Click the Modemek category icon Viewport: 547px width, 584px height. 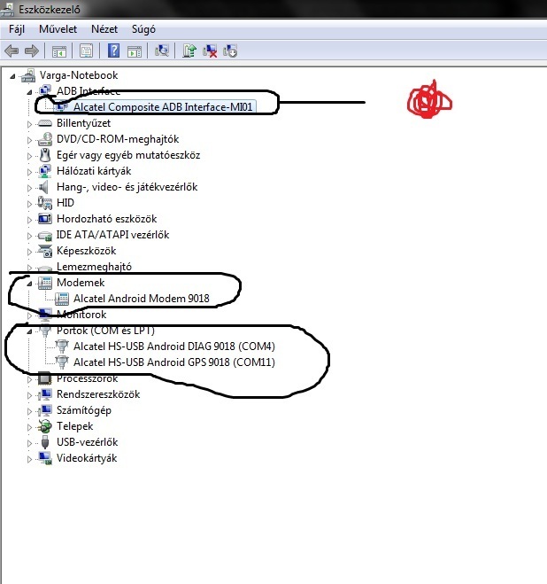[x=45, y=283]
